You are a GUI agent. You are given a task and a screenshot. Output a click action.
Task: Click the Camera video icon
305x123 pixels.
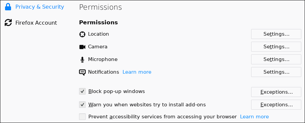[x=82, y=47]
